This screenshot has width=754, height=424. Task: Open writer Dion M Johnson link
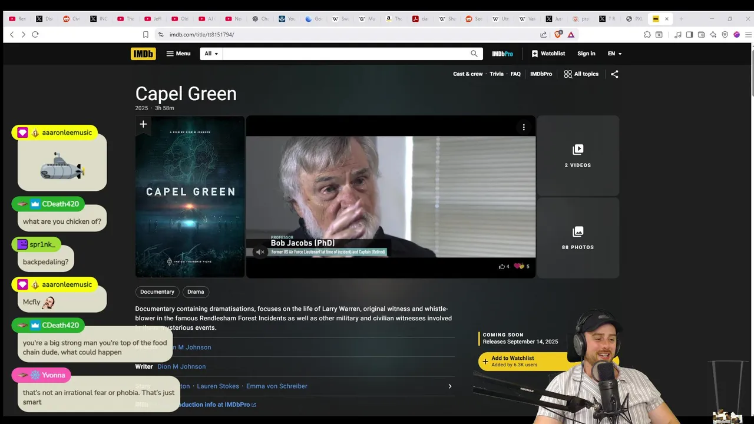pyautogui.click(x=181, y=366)
